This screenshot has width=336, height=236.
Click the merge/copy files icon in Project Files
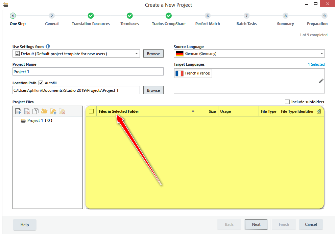pyautogui.click(x=35, y=111)
